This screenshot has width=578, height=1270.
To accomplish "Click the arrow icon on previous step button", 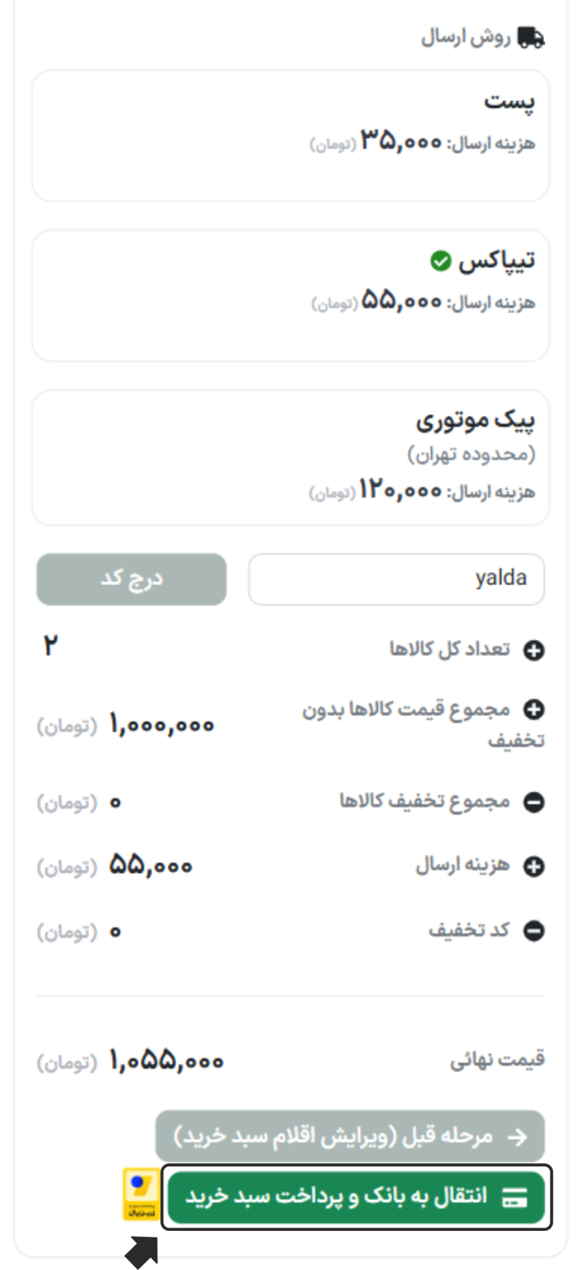I will [x=517, y=1137].
